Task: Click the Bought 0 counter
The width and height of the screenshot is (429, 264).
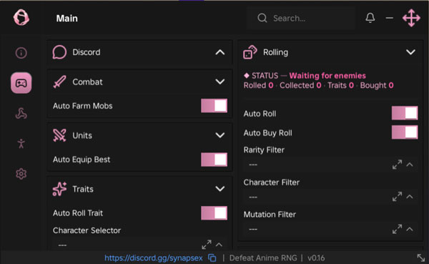Action: point(377,85)
